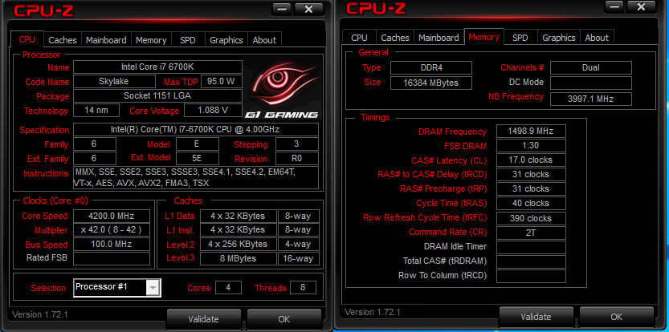Click the processor Name field Intel Core i7 6700K
This screenshot has width=669, height=332.
tap(158, 67)
